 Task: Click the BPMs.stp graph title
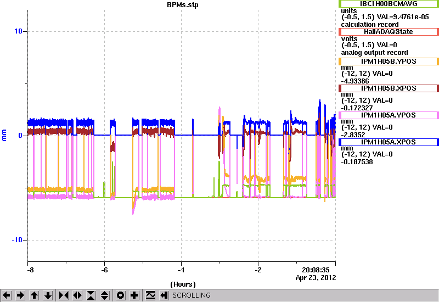(183, 5)
